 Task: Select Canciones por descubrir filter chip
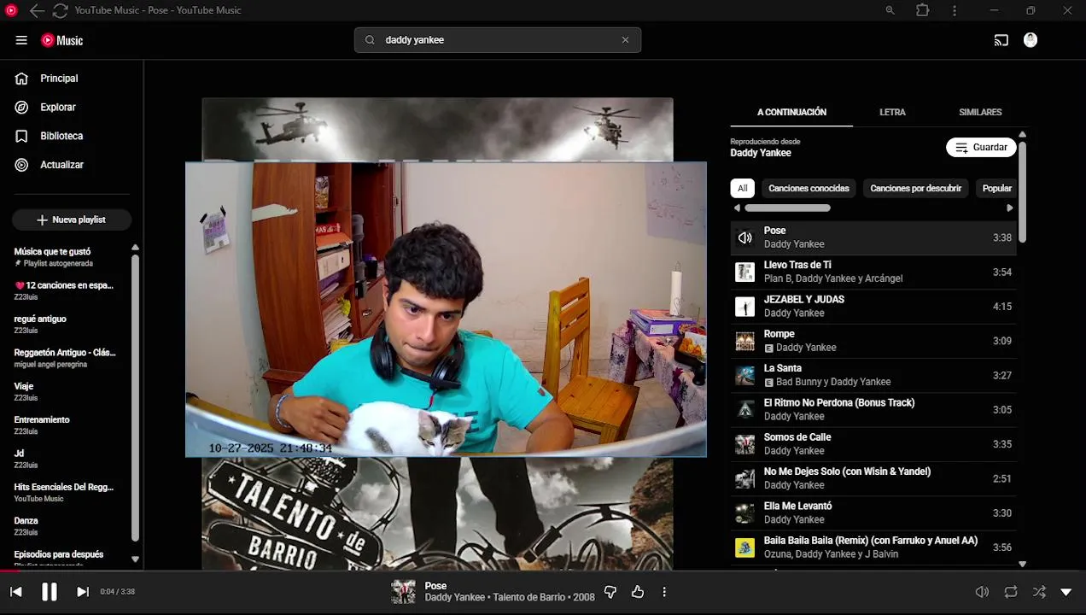tap(915, 188)
